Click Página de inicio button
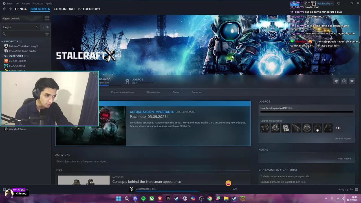Image resolution: width=361 pixels, height=203 pixels. pos(22,18)
